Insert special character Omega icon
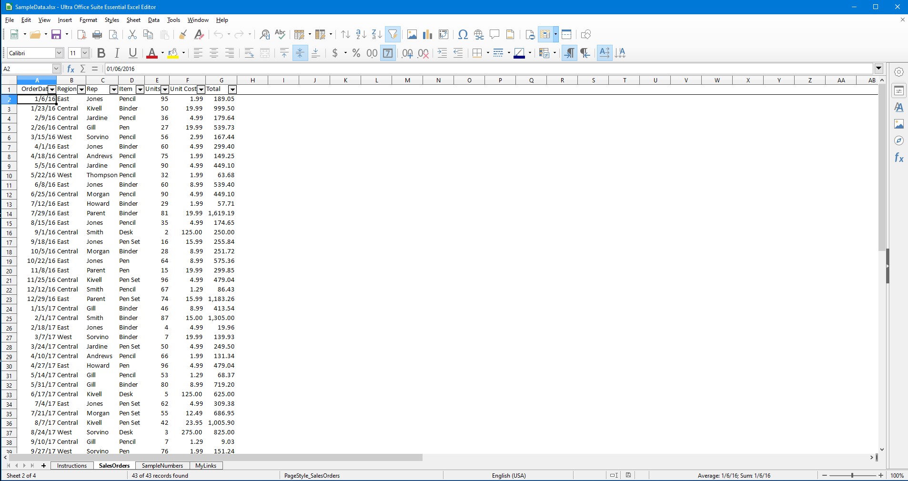This screenshot has width=908, height=481. pos(463,34)
